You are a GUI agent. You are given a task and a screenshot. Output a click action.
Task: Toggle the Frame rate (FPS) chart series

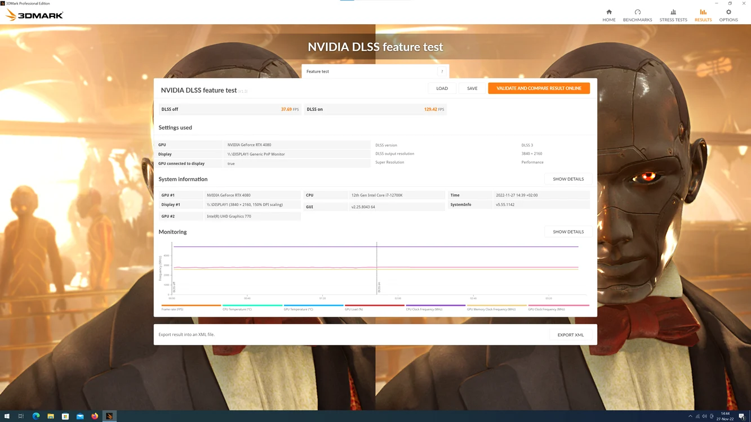(191, 307)
